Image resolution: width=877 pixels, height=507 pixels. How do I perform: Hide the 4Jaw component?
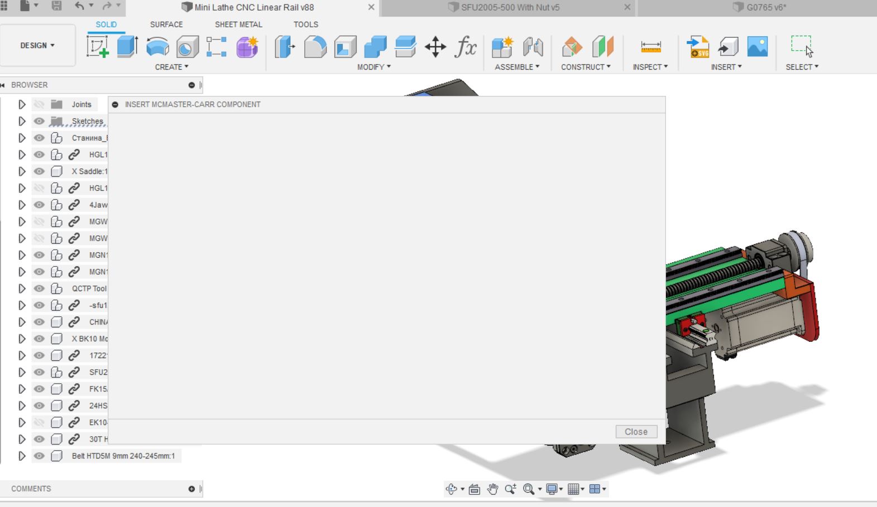39,205
